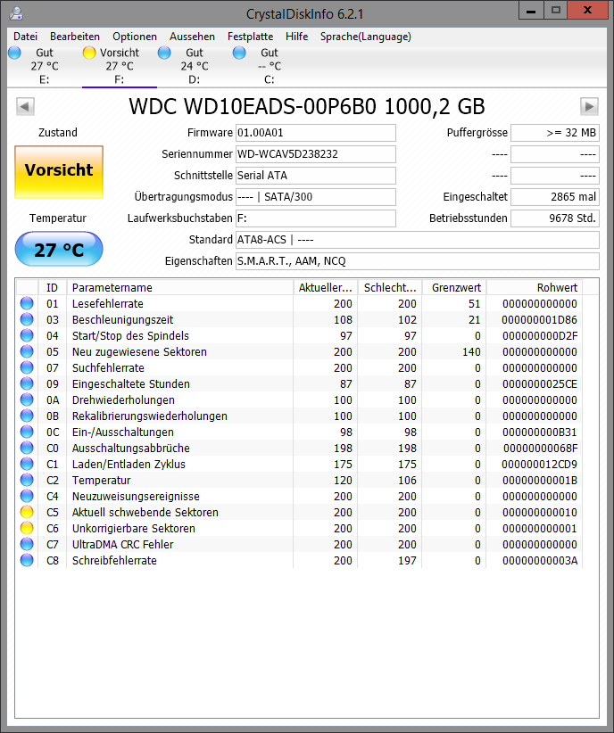Click the 27 °C temperature button
Screen dimensions: 614x733
coord(59,249)
